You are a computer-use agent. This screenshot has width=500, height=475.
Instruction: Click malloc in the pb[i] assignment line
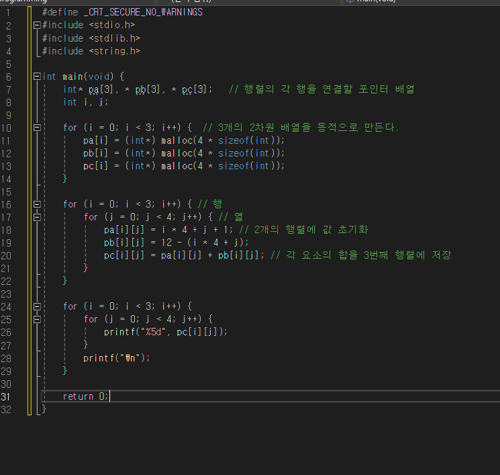pyautogui.click(x=177, y=153)
